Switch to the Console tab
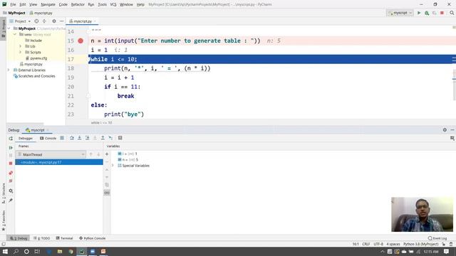This screenshot has height=256, width=456. 48,138
